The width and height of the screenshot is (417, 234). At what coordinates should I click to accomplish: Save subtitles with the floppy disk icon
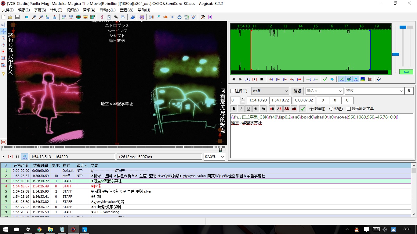(17, 17)
